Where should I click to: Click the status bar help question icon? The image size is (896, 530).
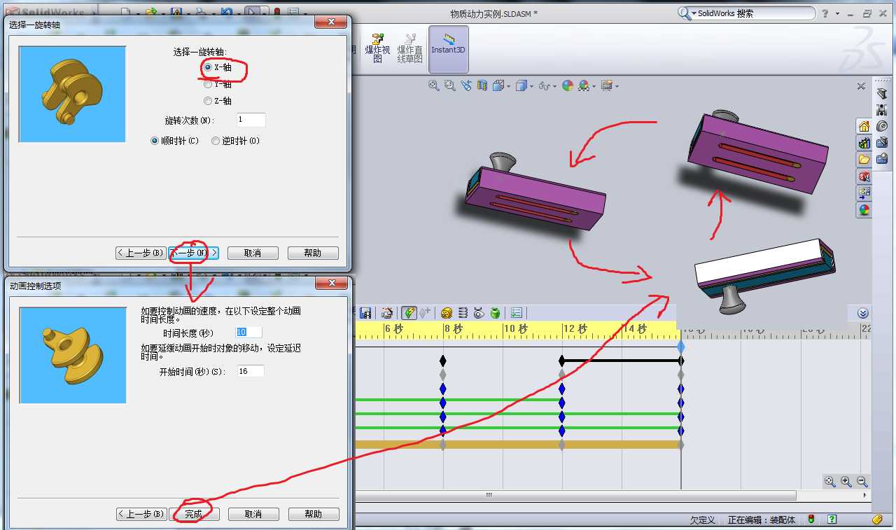832,519
